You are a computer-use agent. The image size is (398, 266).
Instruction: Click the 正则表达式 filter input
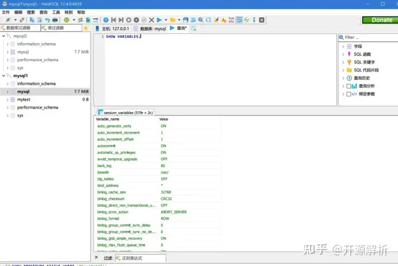[x=141, y=258]
